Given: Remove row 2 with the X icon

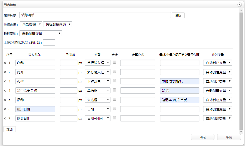Looking at the screenshot, I should pyautogui.click(x=5, y=72).
